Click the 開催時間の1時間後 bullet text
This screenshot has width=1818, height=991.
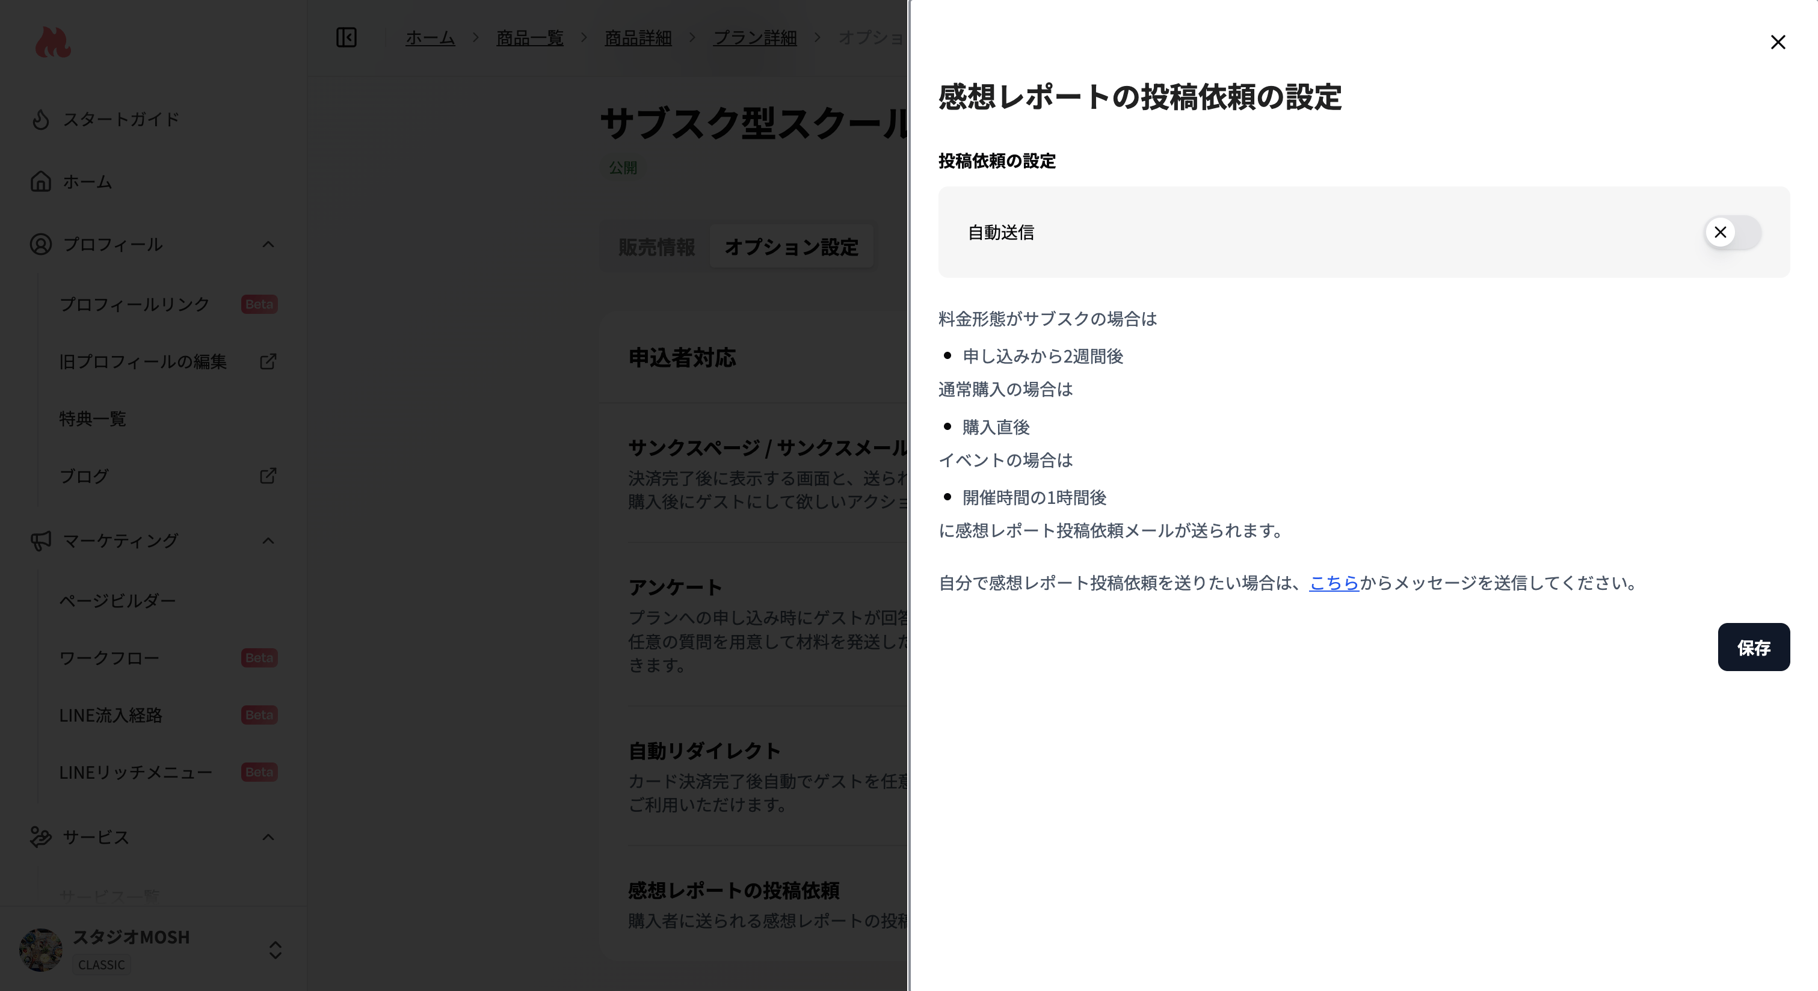coord(1034,497)
